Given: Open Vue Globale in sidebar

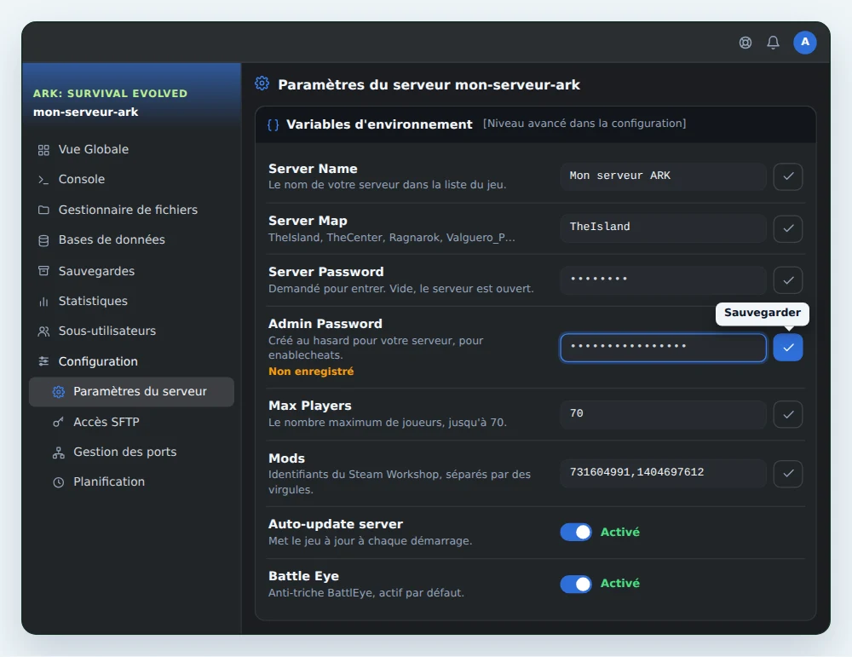Looking at the screenshot, I should point(131,149).
